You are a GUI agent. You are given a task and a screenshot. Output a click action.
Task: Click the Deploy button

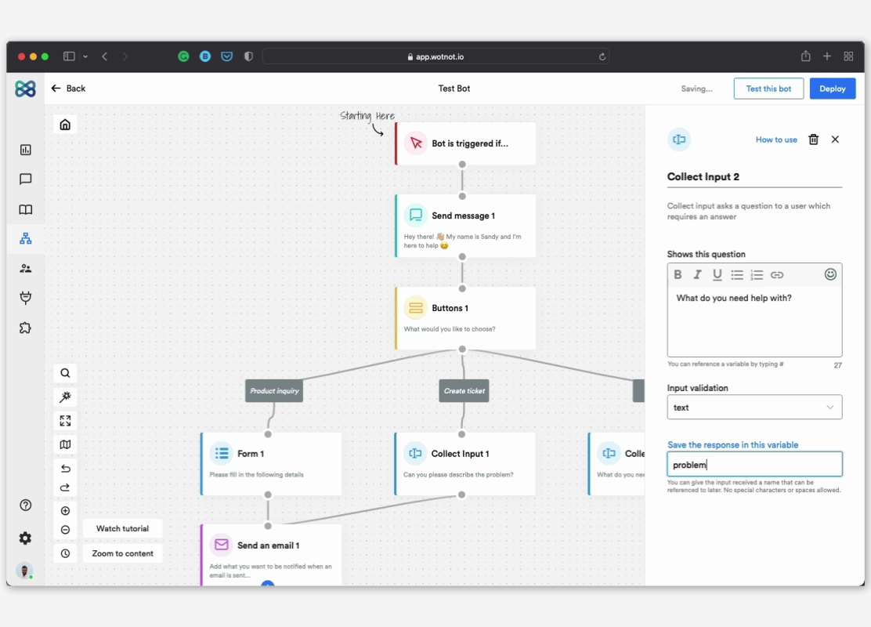click(832, 88)
